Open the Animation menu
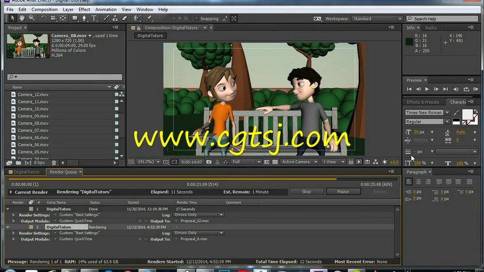484x272 pixels. (105, 10)
